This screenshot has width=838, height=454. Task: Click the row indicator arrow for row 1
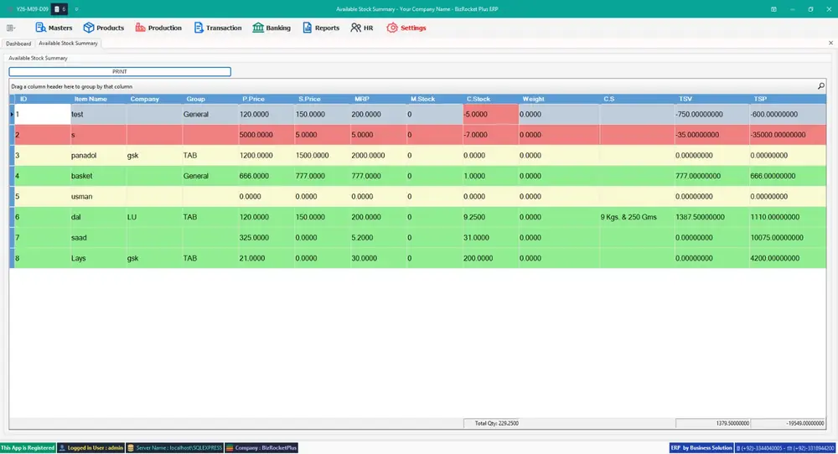(x=12, y=114)
